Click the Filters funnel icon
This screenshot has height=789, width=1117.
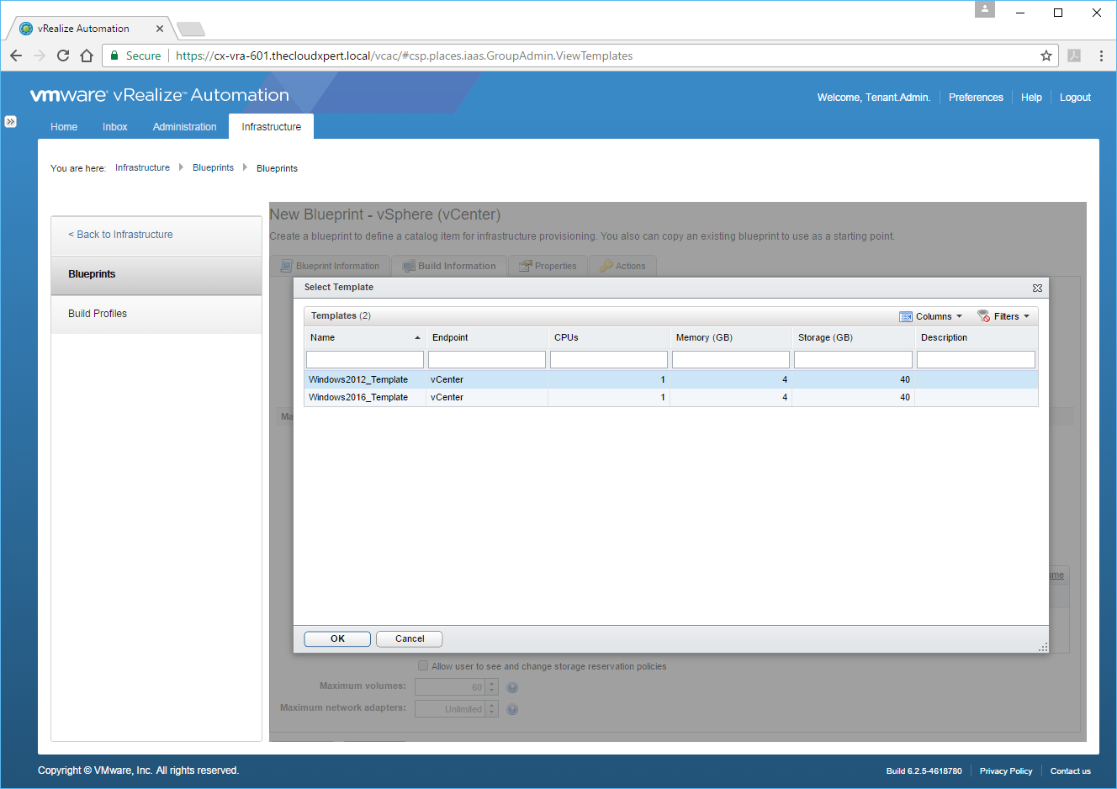pos(983,316)
